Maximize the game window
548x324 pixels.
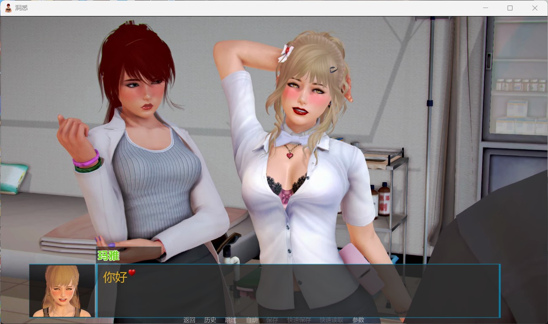[510, 8]
